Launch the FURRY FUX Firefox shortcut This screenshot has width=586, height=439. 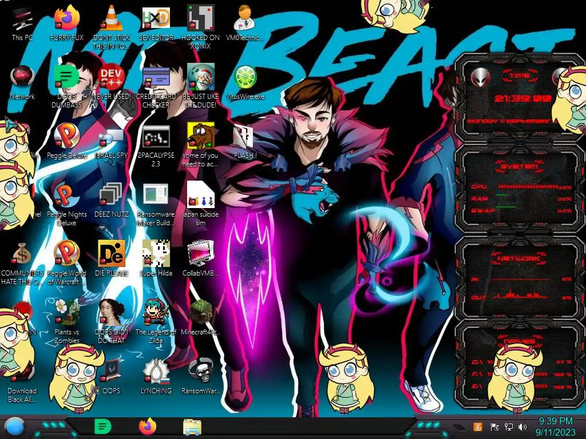point(66,22)
